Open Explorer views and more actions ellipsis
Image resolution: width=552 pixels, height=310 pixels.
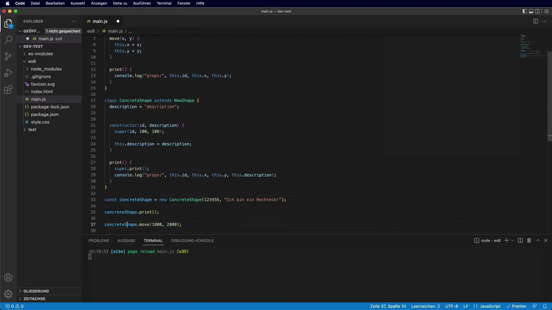[74, 21]
